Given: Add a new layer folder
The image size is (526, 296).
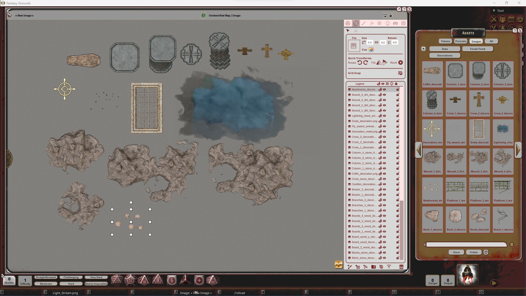Looking at the screenshot, I should pos(373,267).
